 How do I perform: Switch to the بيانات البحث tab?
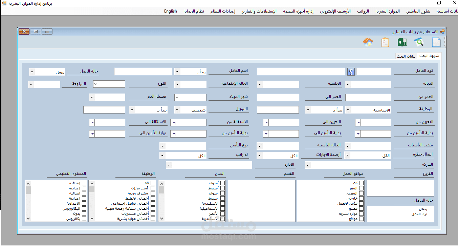click(406, 56)
